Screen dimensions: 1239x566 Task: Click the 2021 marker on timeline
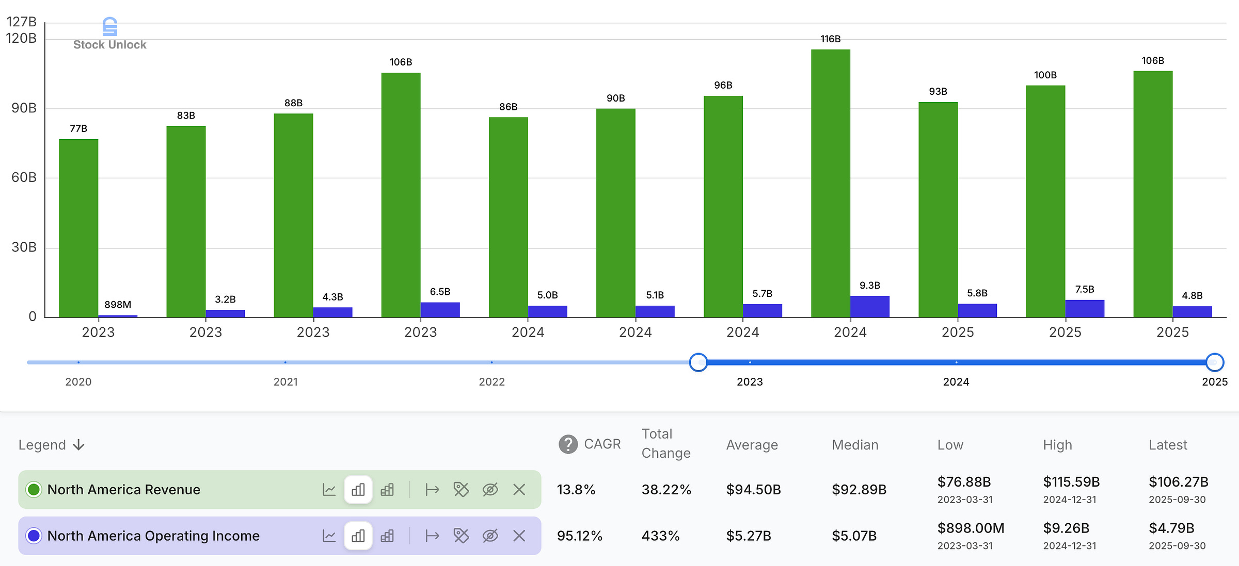tap(285, 362)
